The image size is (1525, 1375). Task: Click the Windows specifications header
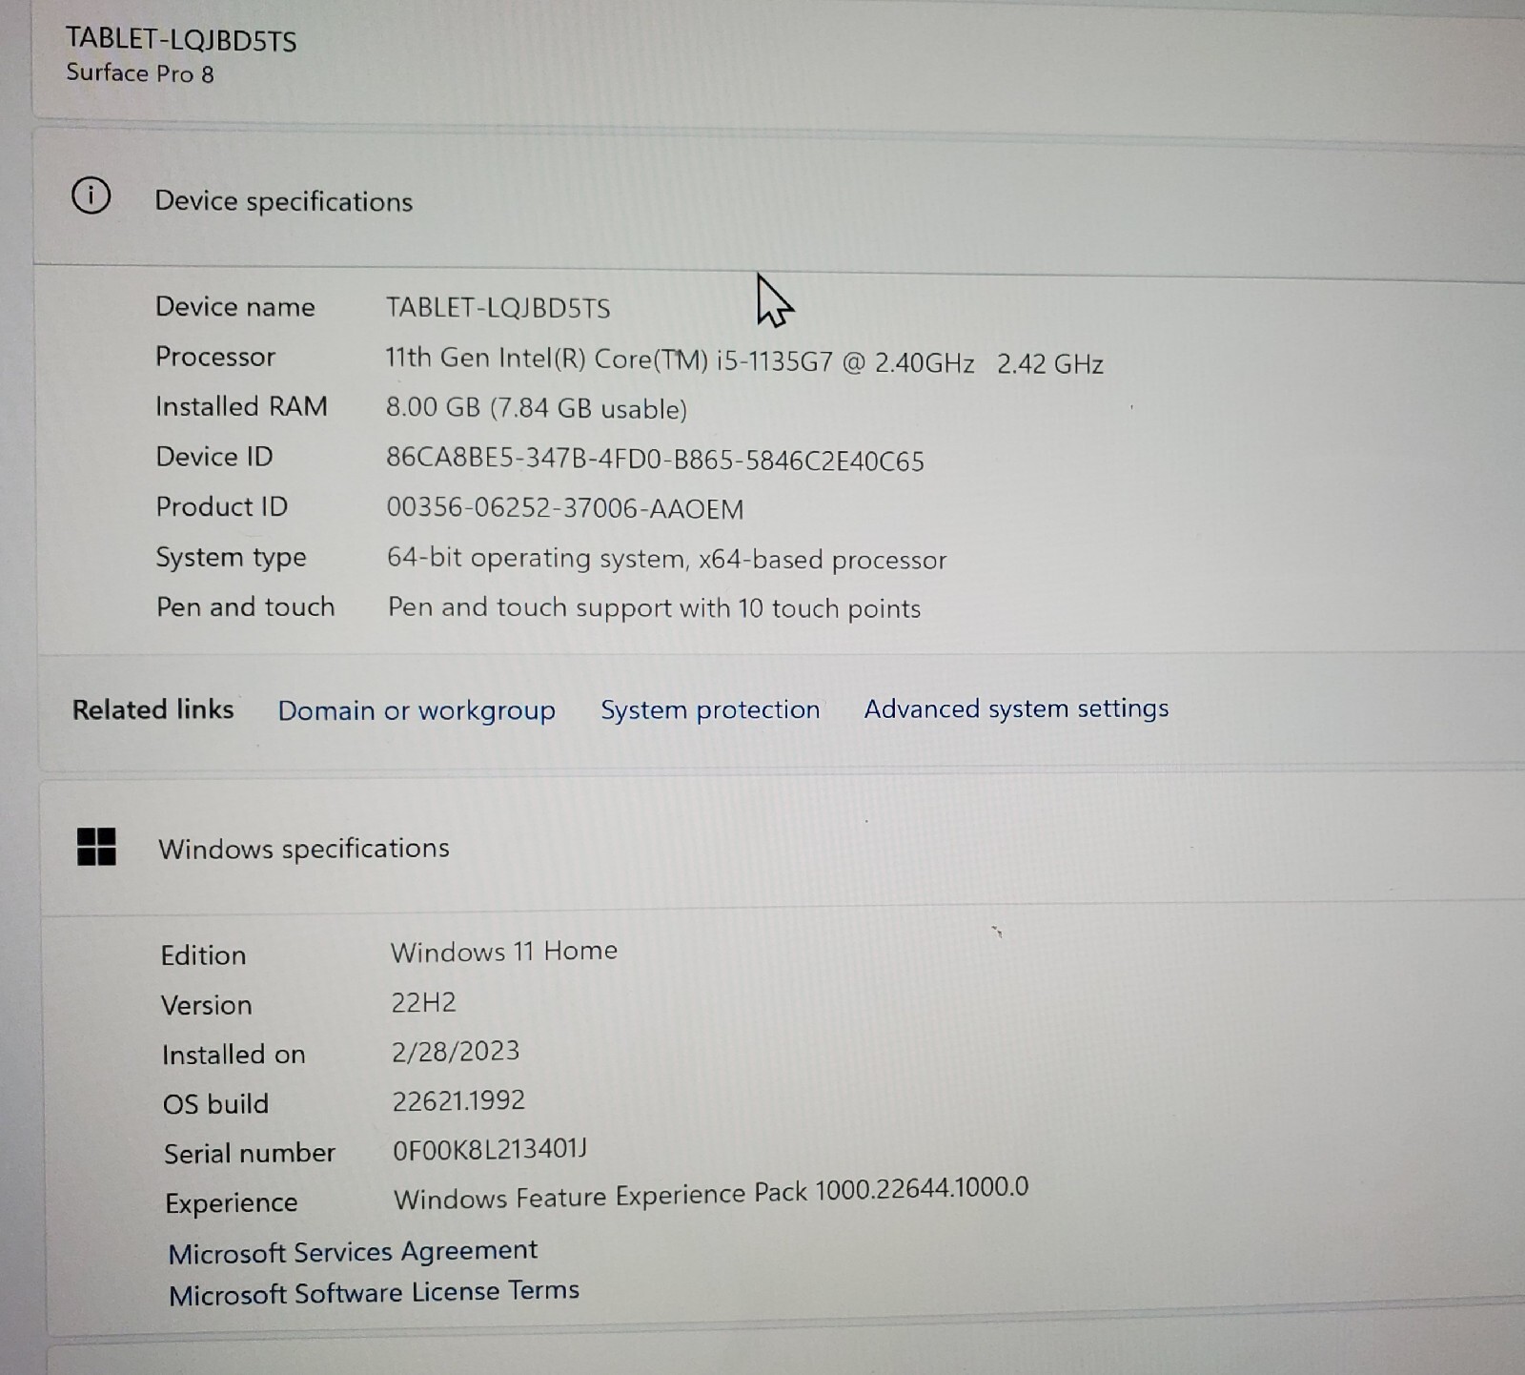point(304,848)
